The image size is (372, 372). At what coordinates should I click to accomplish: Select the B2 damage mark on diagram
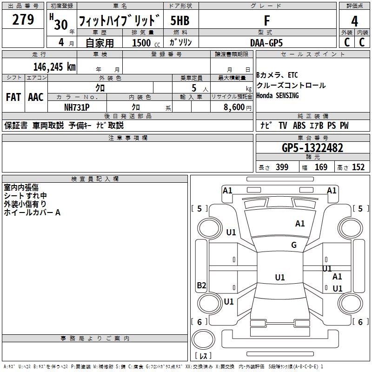[201, 286]
